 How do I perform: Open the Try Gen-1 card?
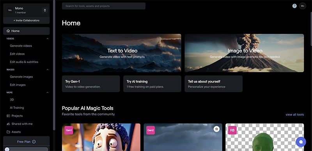pyautogui.click(x=91, y=84)
